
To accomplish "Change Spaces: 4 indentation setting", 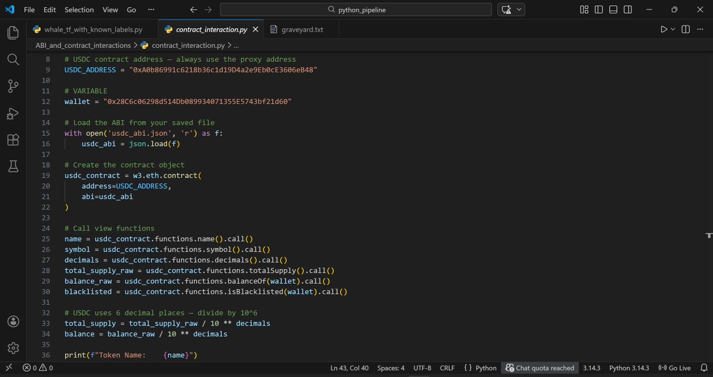I will click(391, 368).
